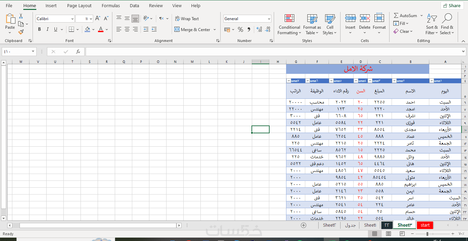The width and height of the screenshot is (468, 241).
Task: Open the red start sheet tab
Action: [x=425, y=225]
